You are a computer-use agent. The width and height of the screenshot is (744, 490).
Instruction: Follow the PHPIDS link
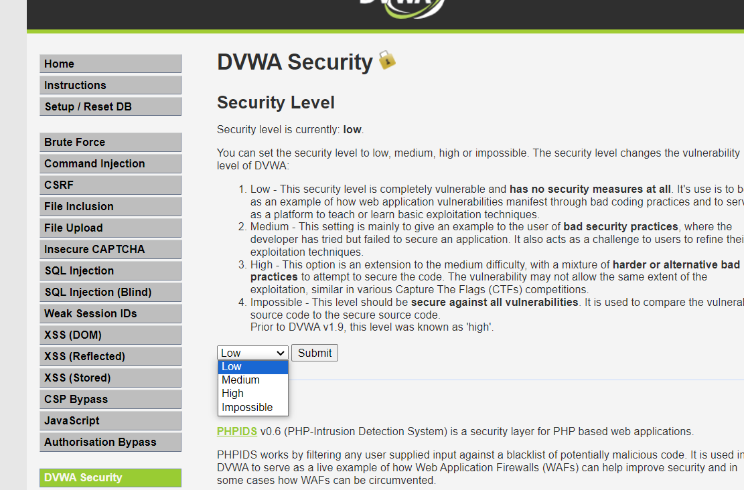pos(237,431)
